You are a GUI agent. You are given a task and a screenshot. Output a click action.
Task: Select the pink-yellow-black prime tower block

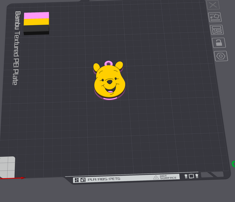tap(37, 23)
